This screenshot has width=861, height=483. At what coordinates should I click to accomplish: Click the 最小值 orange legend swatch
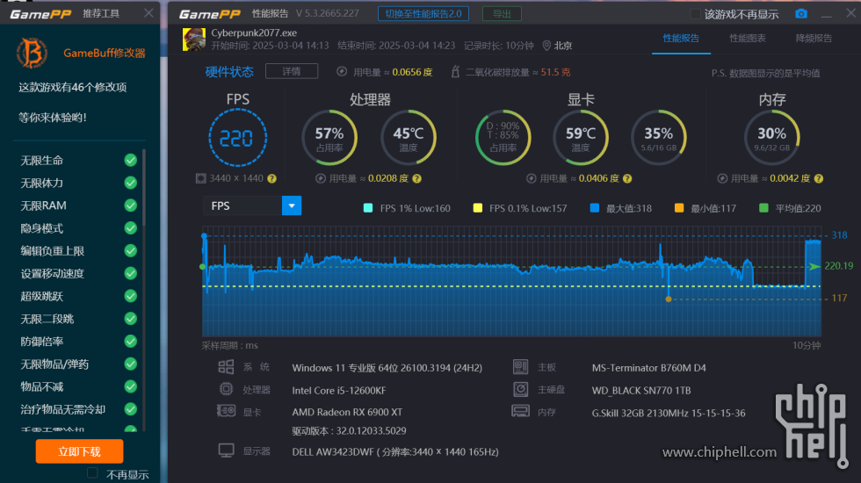(679, 208)
